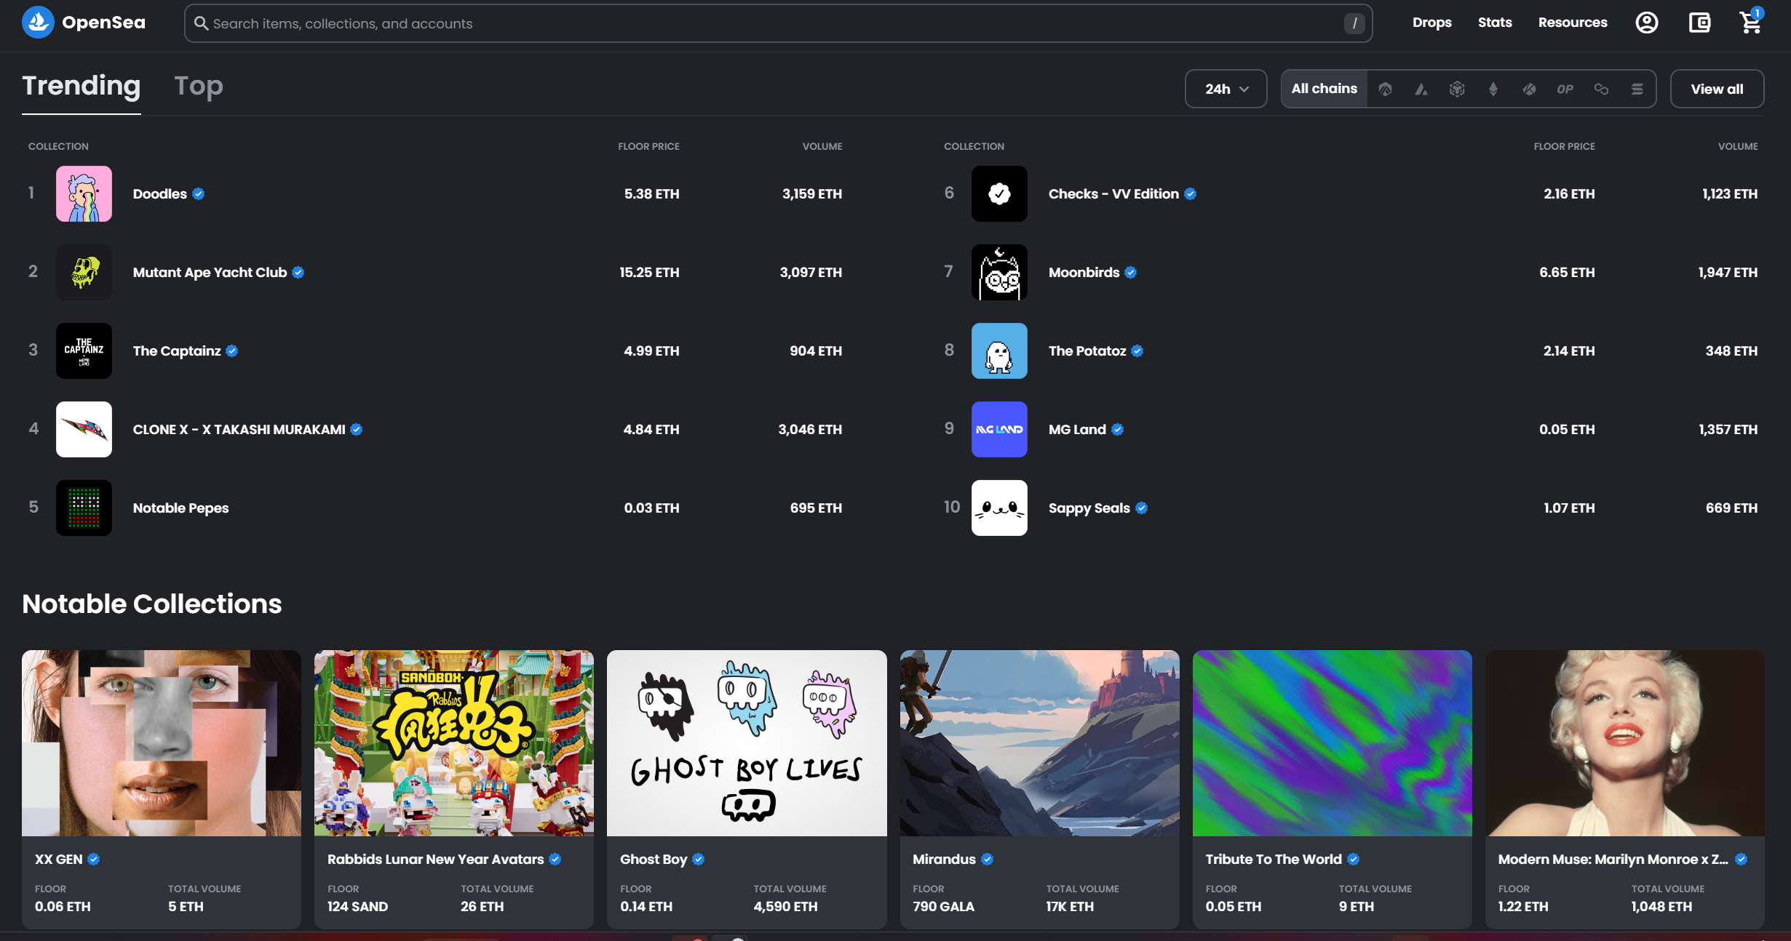The image size is (1791, 941).
Task: Open the Ghost Boy Lives card image
Action: (x=747, y=743)
